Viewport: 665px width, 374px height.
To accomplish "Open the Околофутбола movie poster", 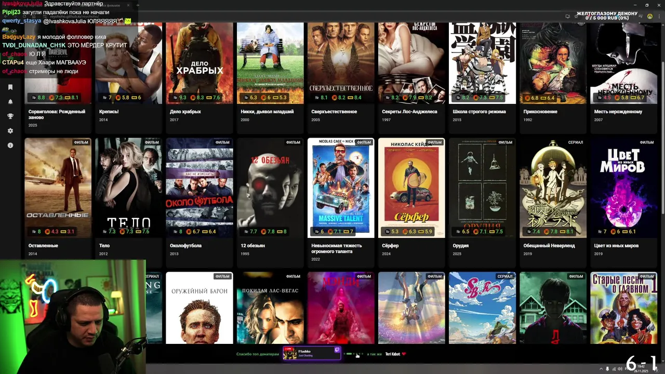I will pos(199,188).
